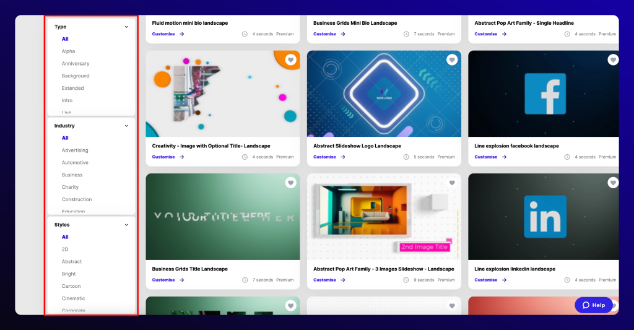Open Business Grids Title green thumbnail
The image size is (634, 330).
(x=223, y=217)
